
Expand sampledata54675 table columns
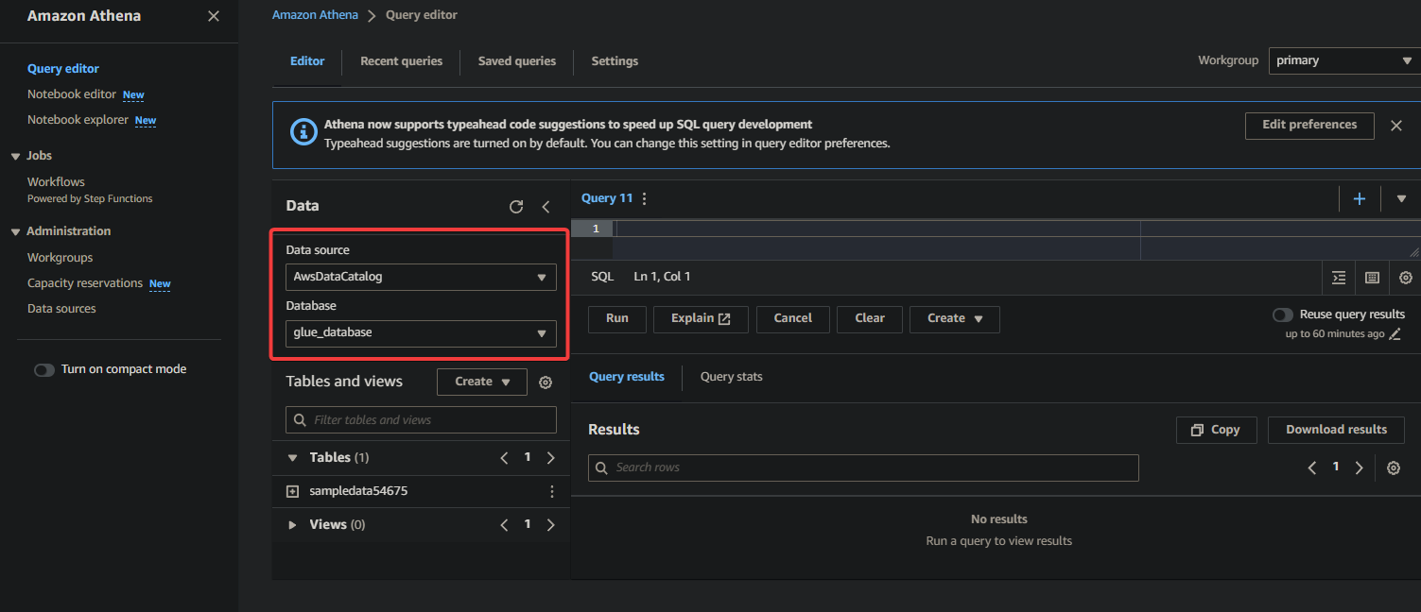pos(292,492)
